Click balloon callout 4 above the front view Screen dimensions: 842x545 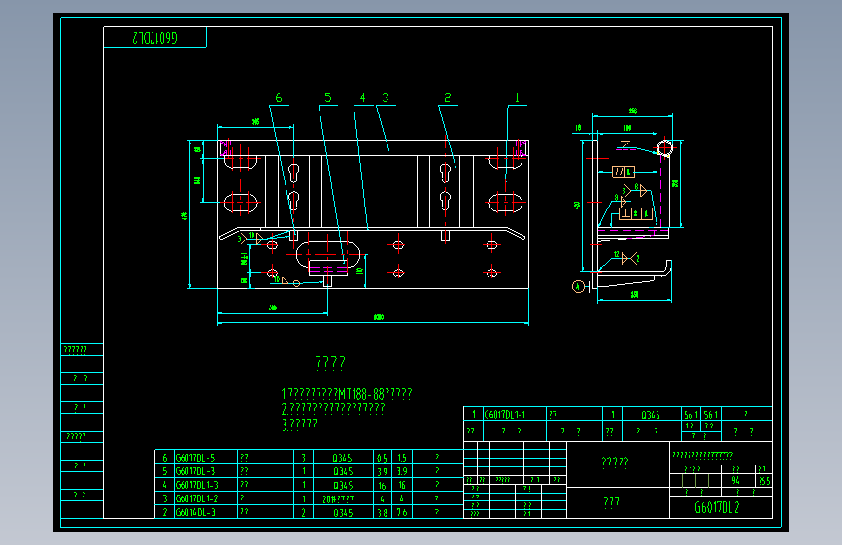[362, 98]
